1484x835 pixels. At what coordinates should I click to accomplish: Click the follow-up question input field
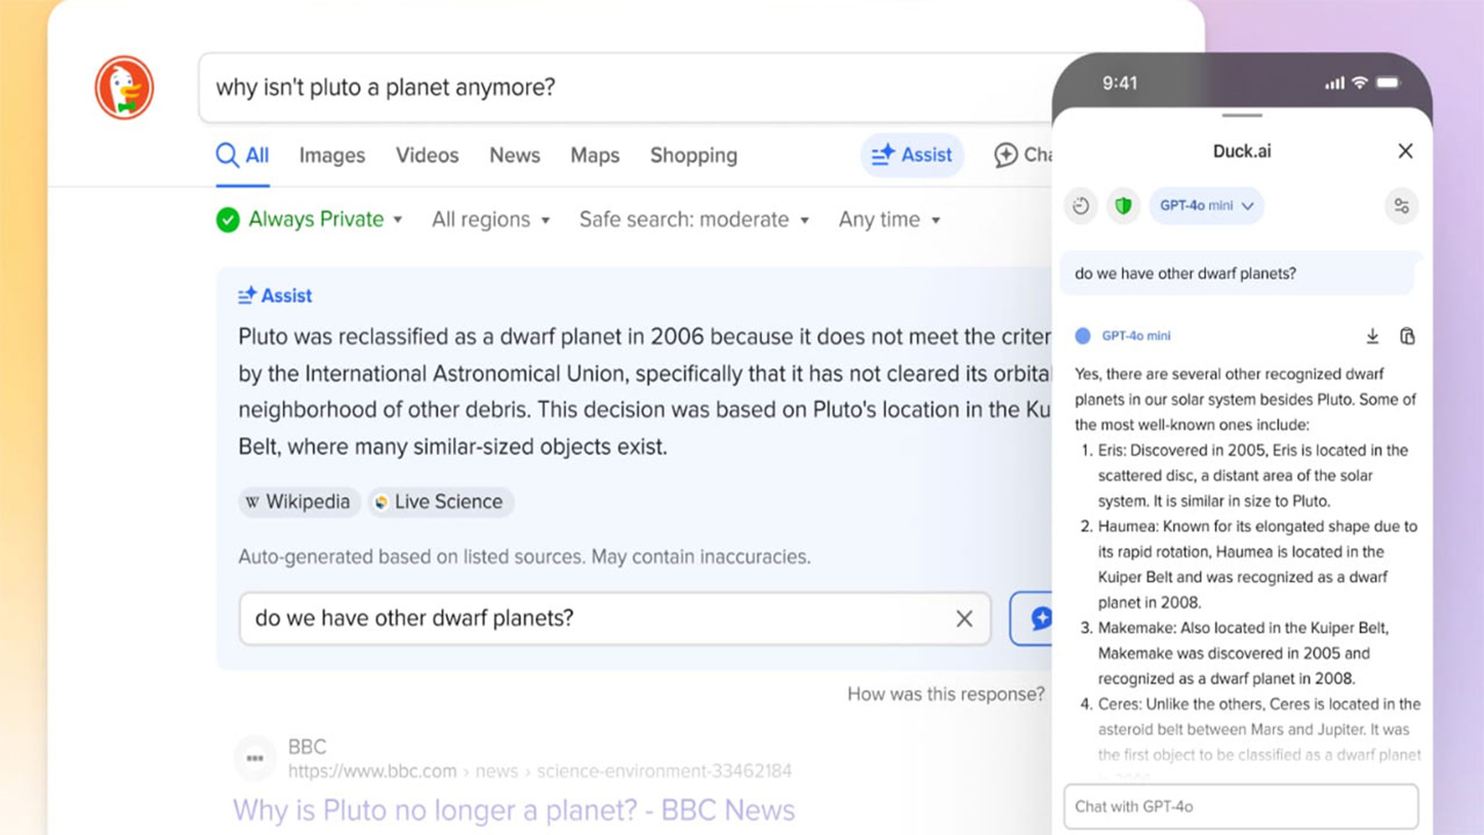click(615, 619)
